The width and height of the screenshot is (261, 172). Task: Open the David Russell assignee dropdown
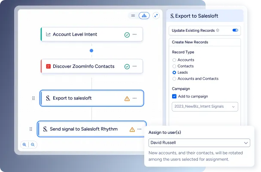pos(199,143)
